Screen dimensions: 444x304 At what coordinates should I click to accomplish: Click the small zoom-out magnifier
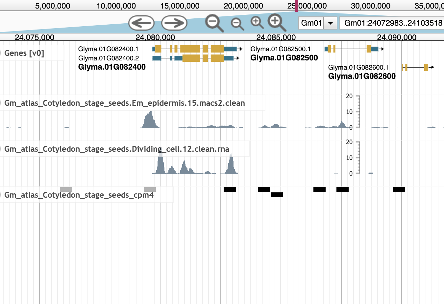coord(237,24)
